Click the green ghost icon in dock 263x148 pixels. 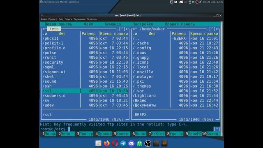140,143
